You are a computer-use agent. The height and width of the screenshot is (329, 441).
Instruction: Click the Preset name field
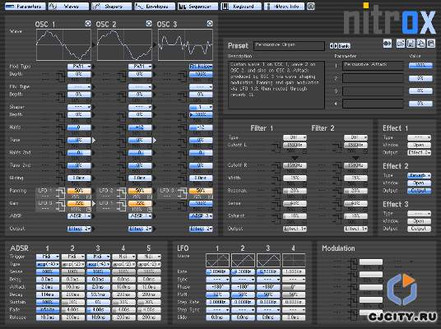(289, 46)
